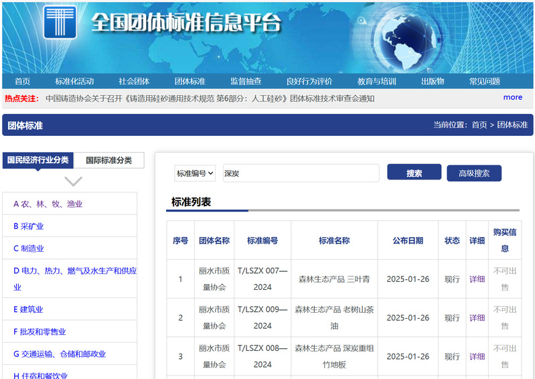Click code cell T/LSZX 007—2024
Screen dimensions: 535x379
[x=262, y=279]
